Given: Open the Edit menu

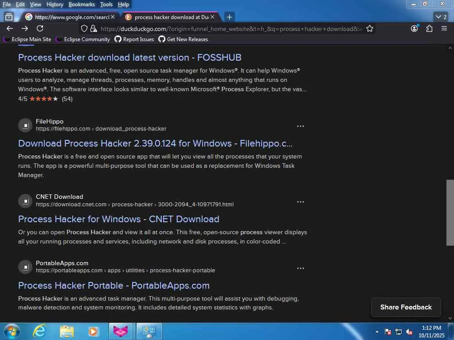Looking at the screenshot, I should click(x=20, y=4).
